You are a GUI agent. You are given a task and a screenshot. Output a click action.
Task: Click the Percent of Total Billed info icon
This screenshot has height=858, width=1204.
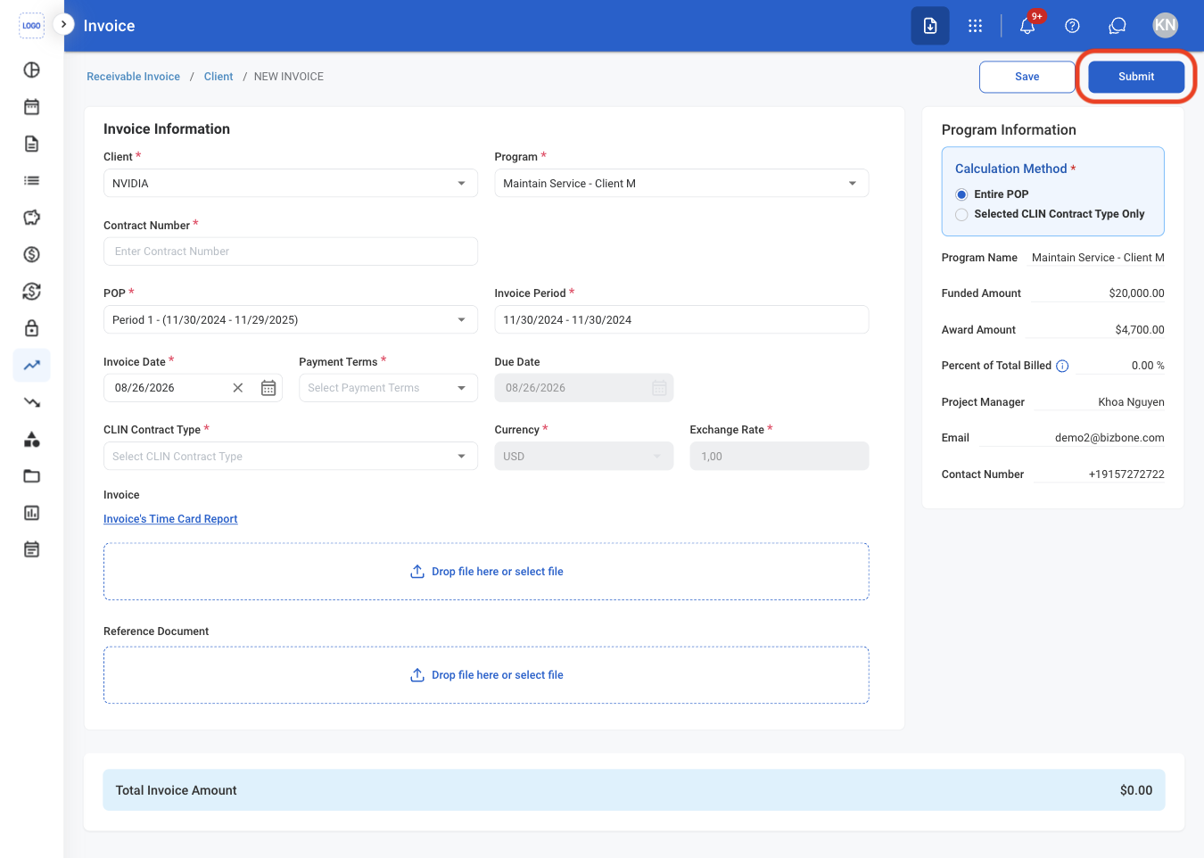tap(1062, 366)
